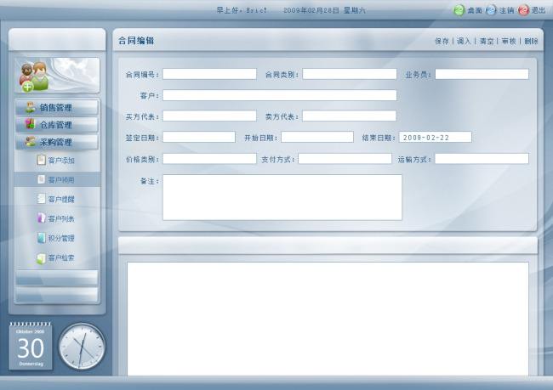Click the 删除 delete link
Screen dimensions: 553x390
(x=530, y=41)
